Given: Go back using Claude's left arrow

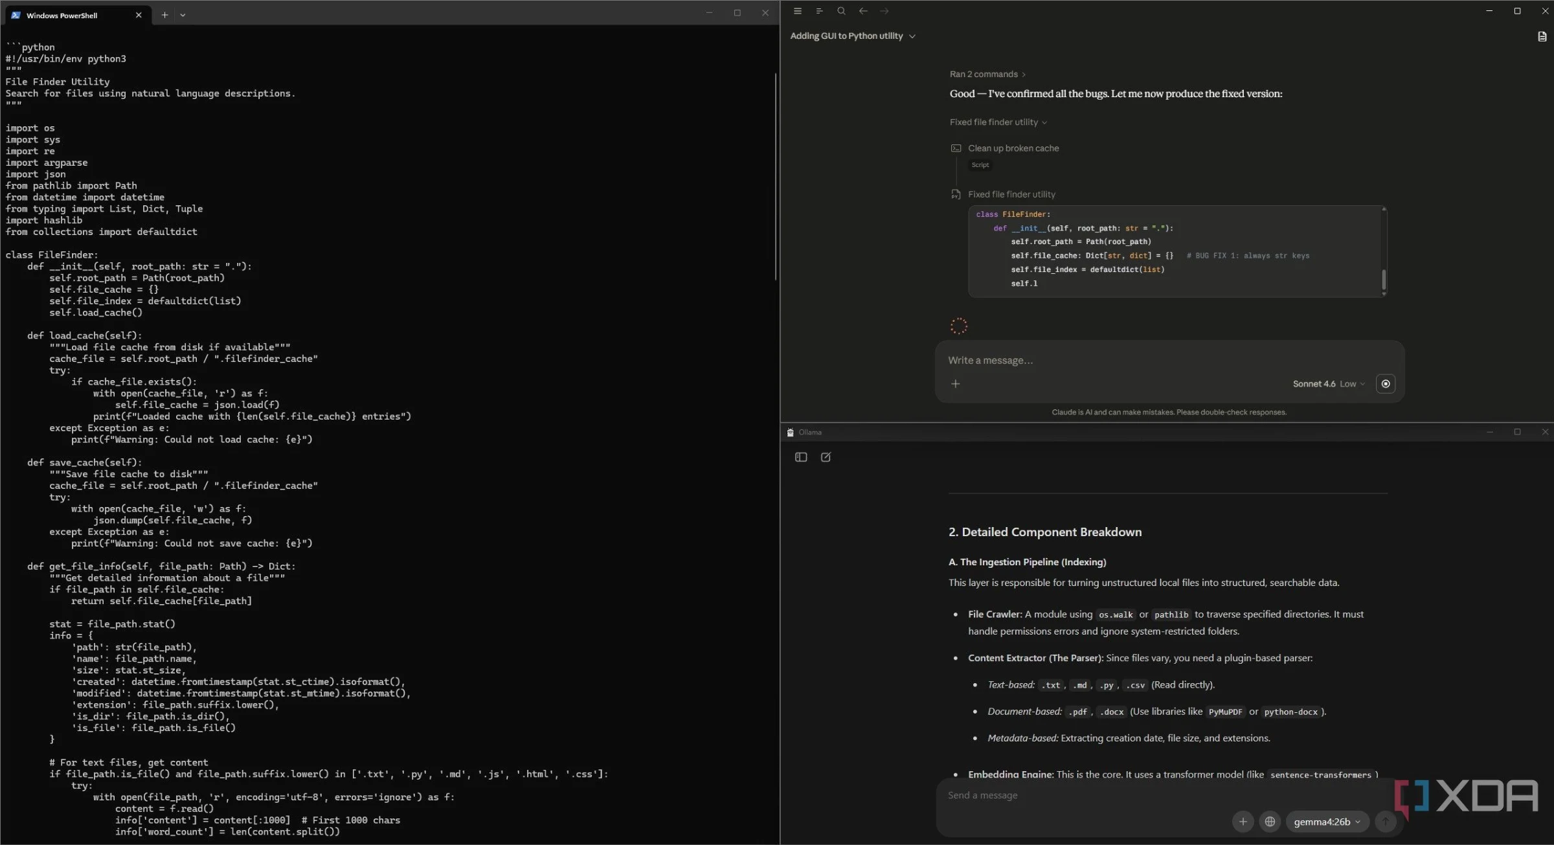Looking at the screenshot, I should (x=863, y=11).
